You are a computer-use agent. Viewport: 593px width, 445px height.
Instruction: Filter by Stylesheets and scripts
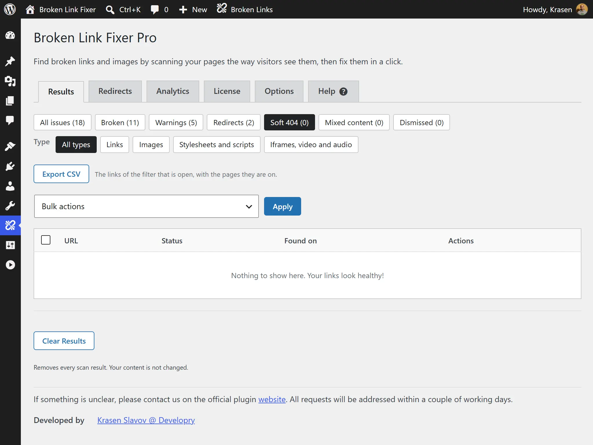217,144
